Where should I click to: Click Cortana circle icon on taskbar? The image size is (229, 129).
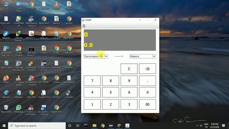pos(70,126)
